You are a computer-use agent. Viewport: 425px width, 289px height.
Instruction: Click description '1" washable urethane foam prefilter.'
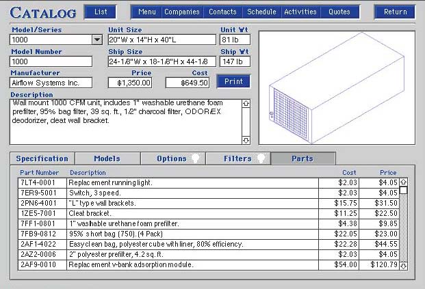[x=124, y=224]
